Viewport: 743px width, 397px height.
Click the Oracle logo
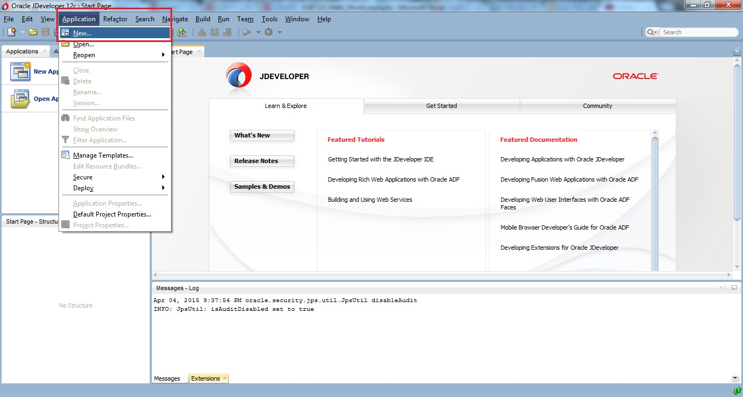tap(635, 76)
